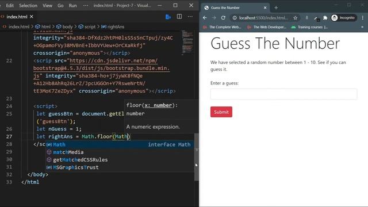Click index.html in the breadcrumb
The height and width of the screenshot is (207, 368).
[19, 27]
